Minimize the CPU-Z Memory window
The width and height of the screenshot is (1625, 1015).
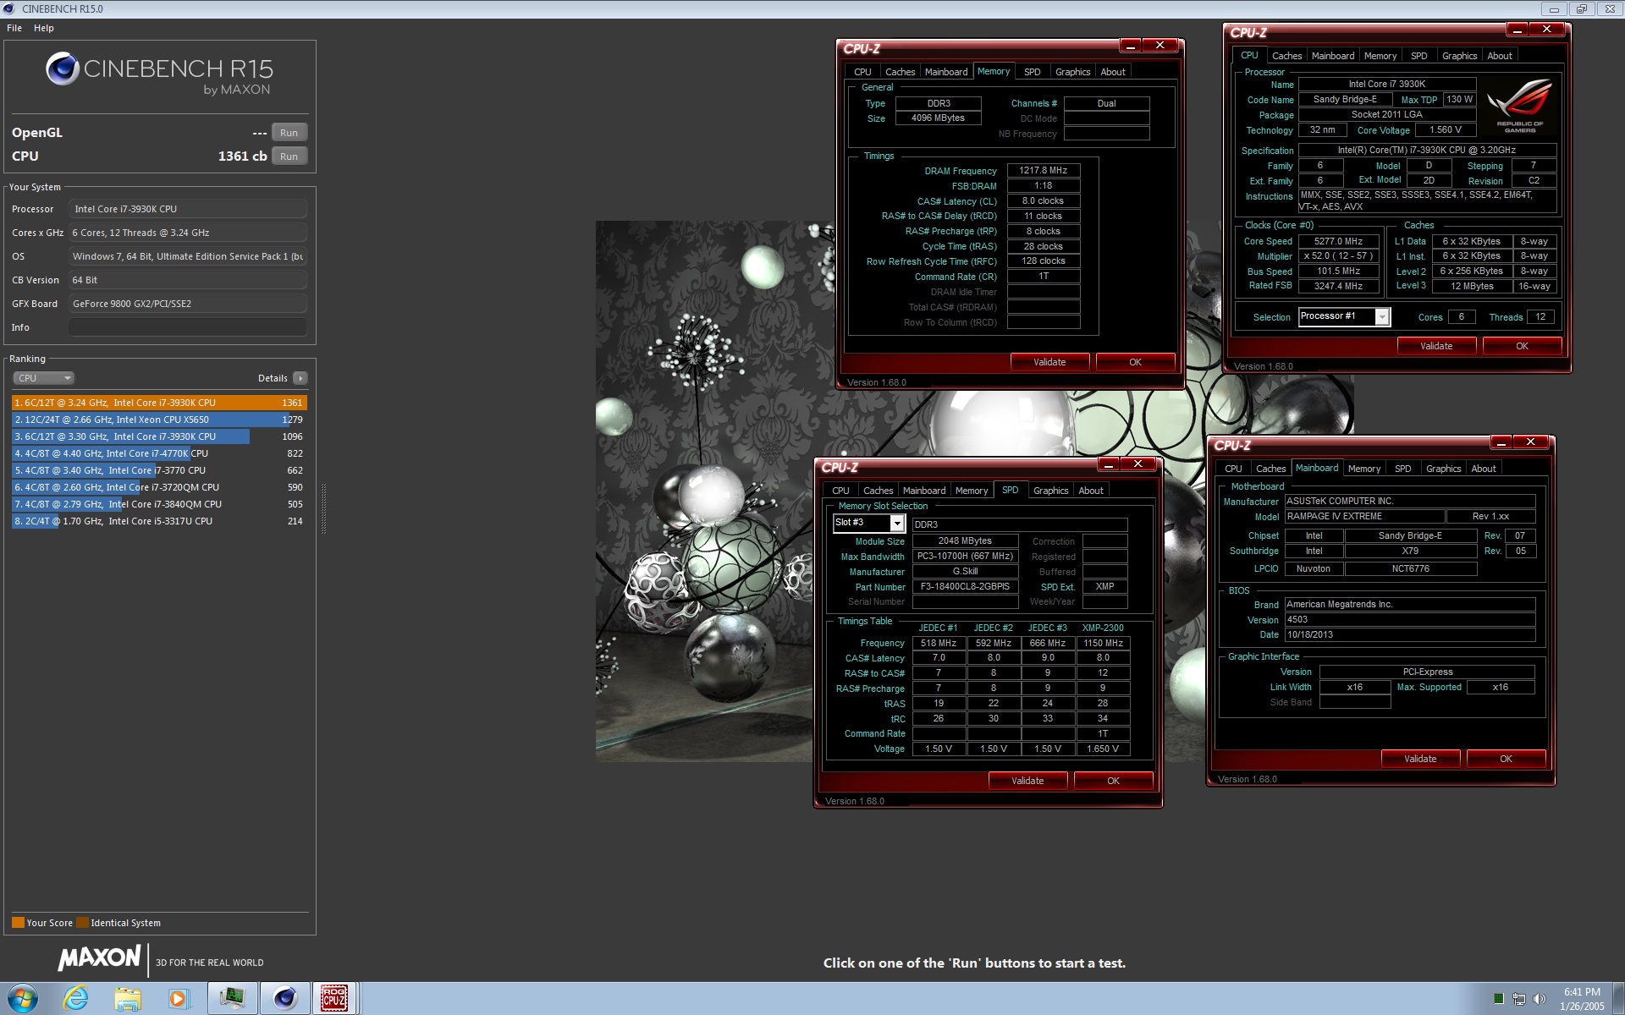(1131, 46)
